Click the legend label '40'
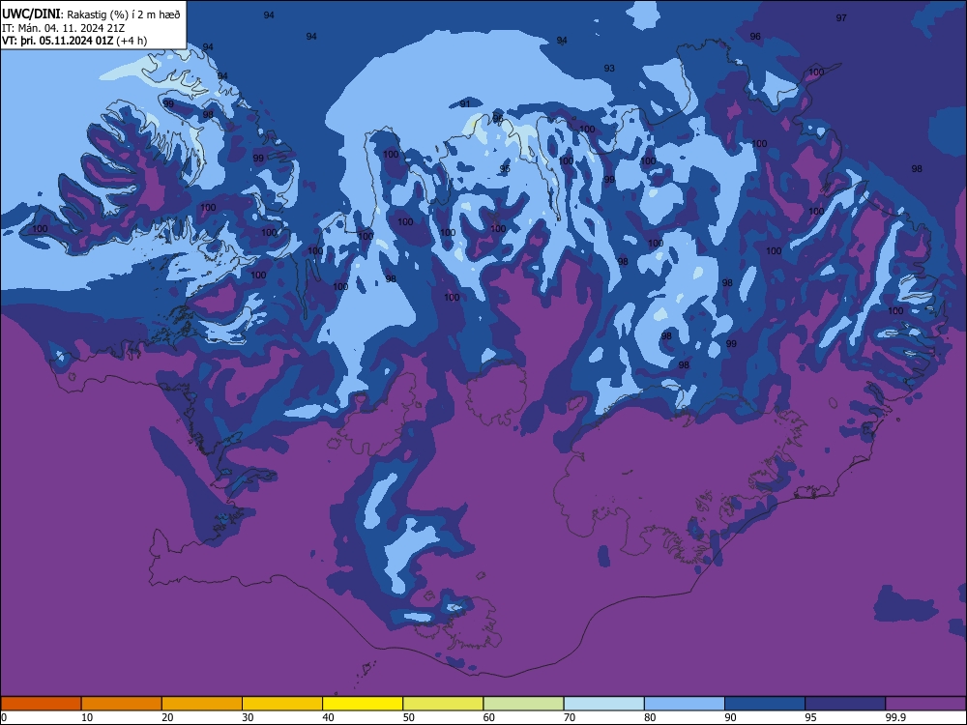967x725 pixels. click(x=328, y=717)
